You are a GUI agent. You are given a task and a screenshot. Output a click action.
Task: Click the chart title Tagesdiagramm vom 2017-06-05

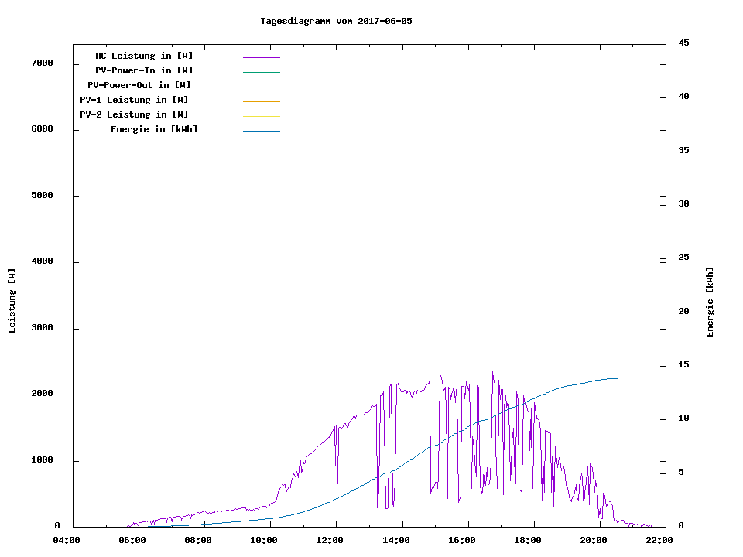(337, 21)
